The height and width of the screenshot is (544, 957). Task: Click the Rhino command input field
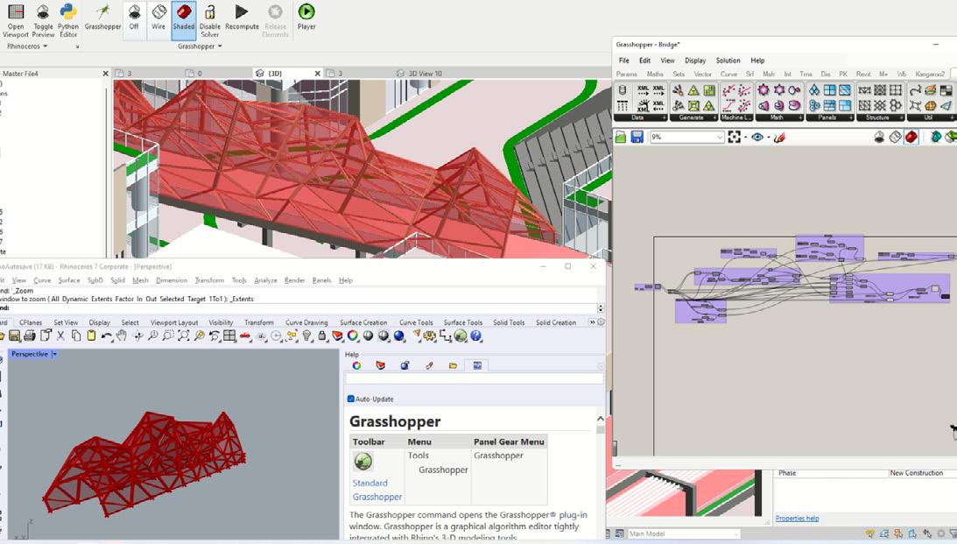303,307
